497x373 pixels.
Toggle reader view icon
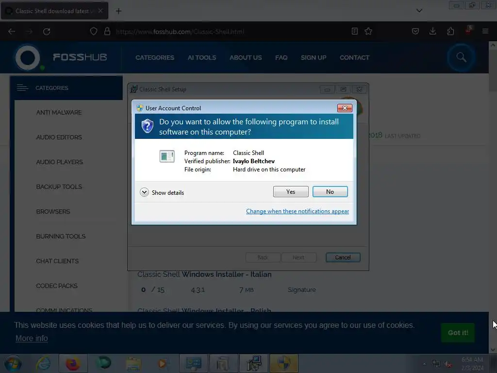coord(355,31)
